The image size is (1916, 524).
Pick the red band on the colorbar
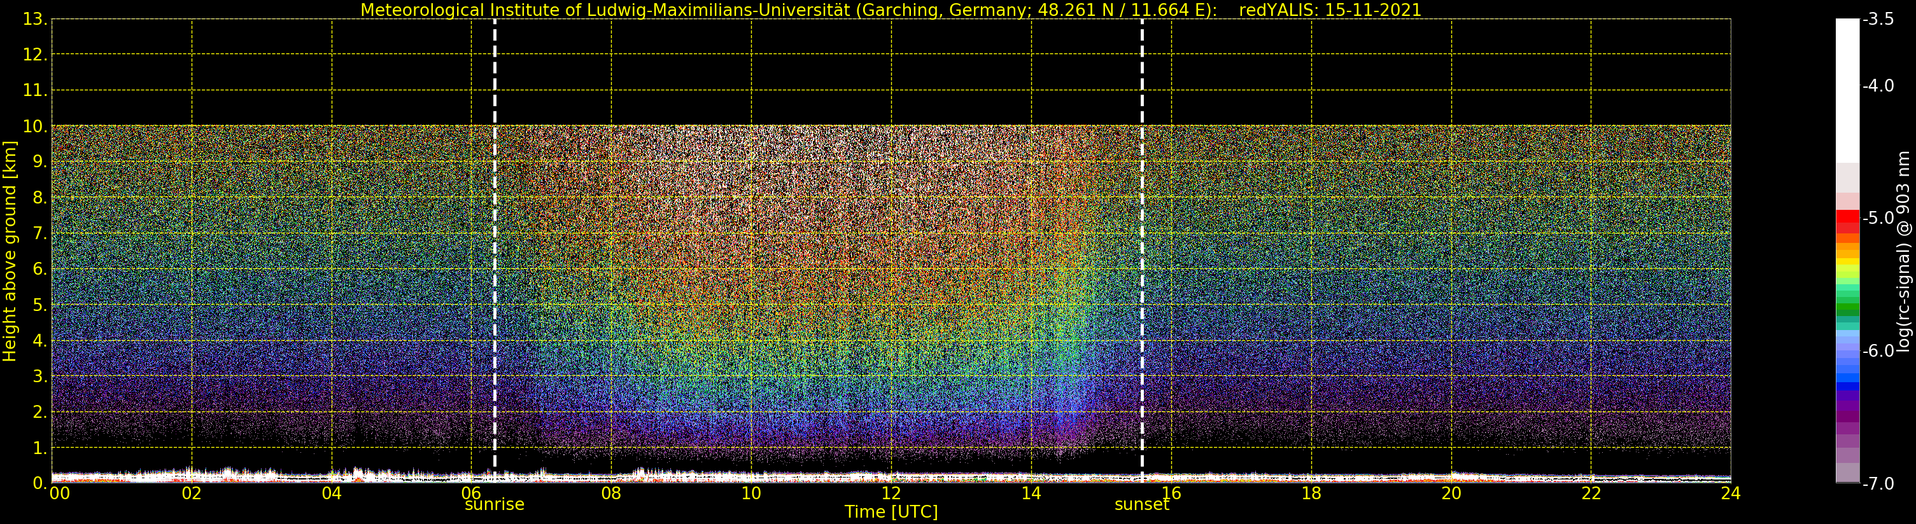(x=1847, y=219)
